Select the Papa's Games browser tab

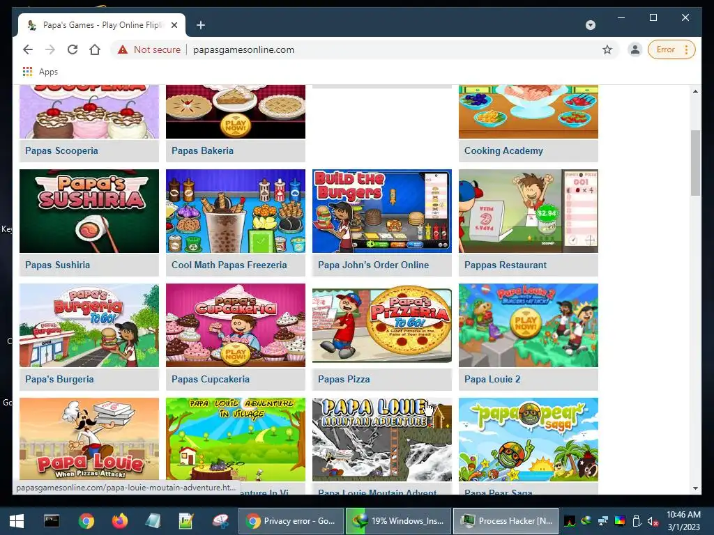click(102, 25)
